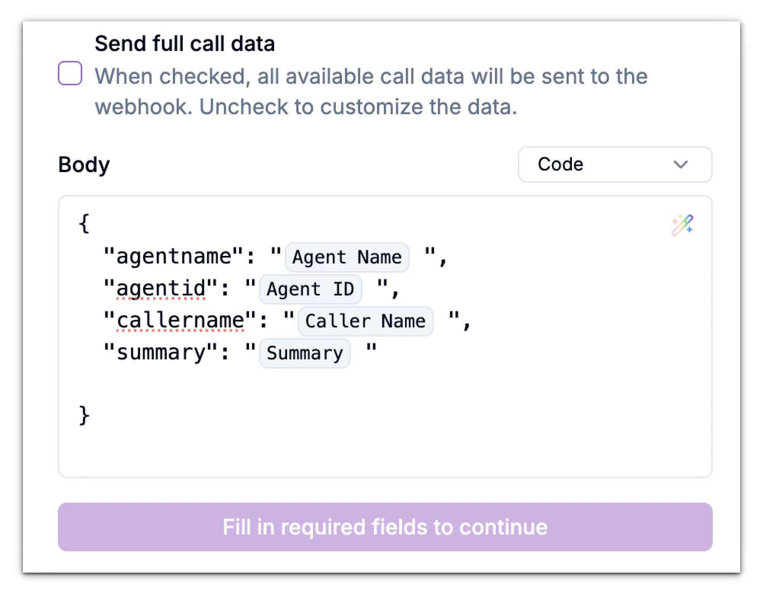763x597 pixels.
Task: Select the Summary variable pill
Action: [x=304, y=353]
